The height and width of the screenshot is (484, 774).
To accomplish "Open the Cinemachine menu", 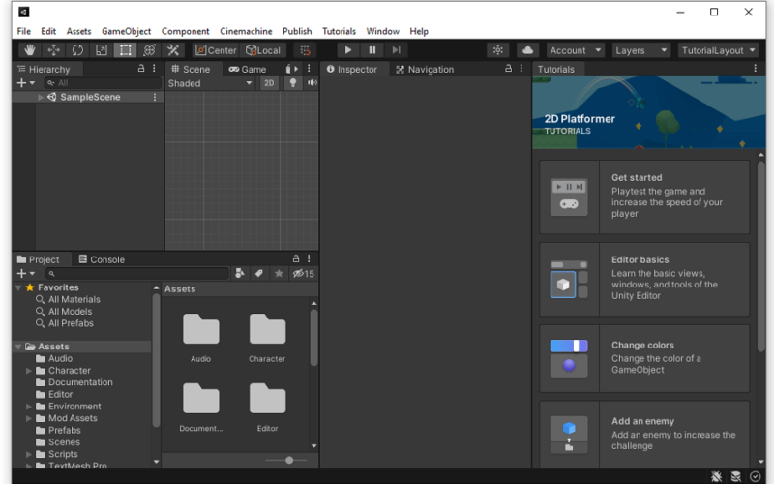I will (x=246, y=31).
